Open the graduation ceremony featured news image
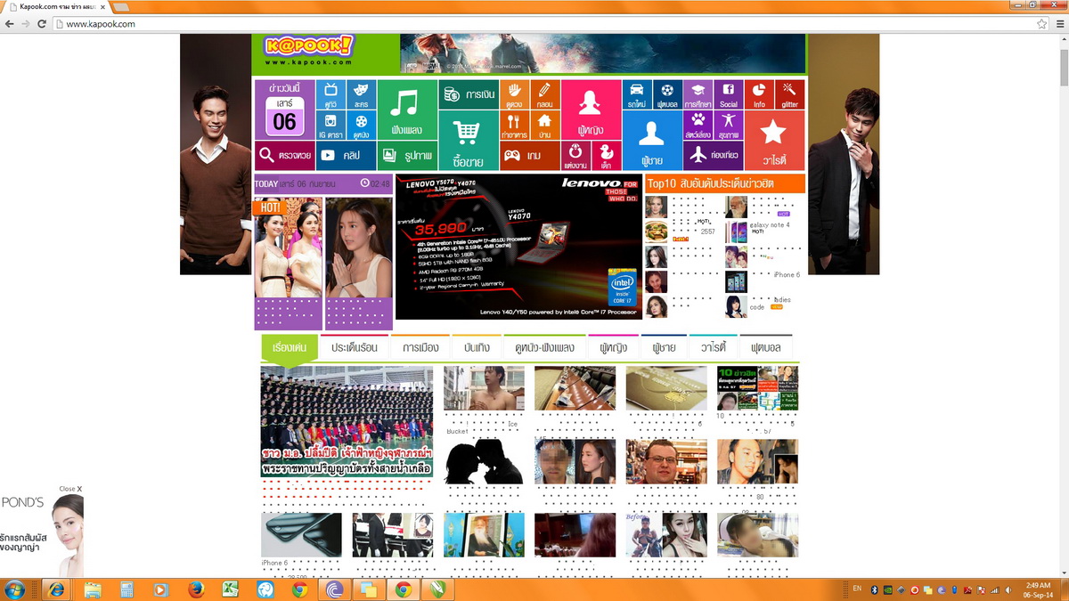Viewport: 1069px width, 601px height. coord(347,421)
